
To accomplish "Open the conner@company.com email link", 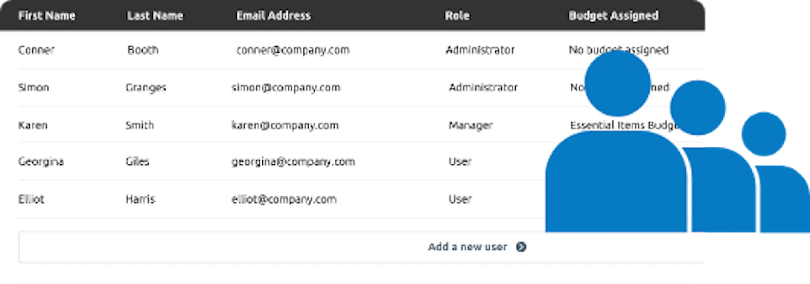I will (x=292, y=50).
